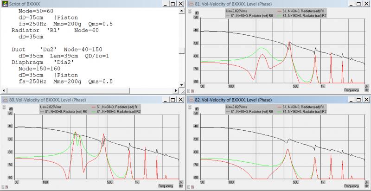371x191 pixels.
Task: Click the red R1 legend entry in window 81
Action: pos(301,11)
